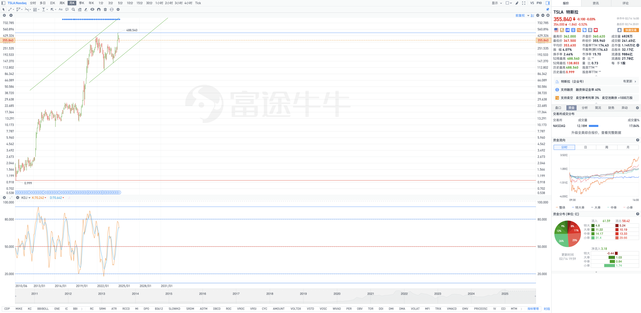This screenshot has width=641, height=313.
Task: Select the polygon shape drawing tool
Action: click(x=18, y=9)
